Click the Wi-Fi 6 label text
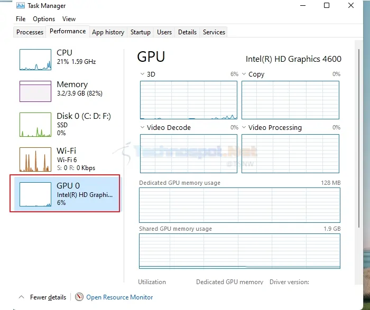This screenshot has width=370, height=310. coord(67,160)
